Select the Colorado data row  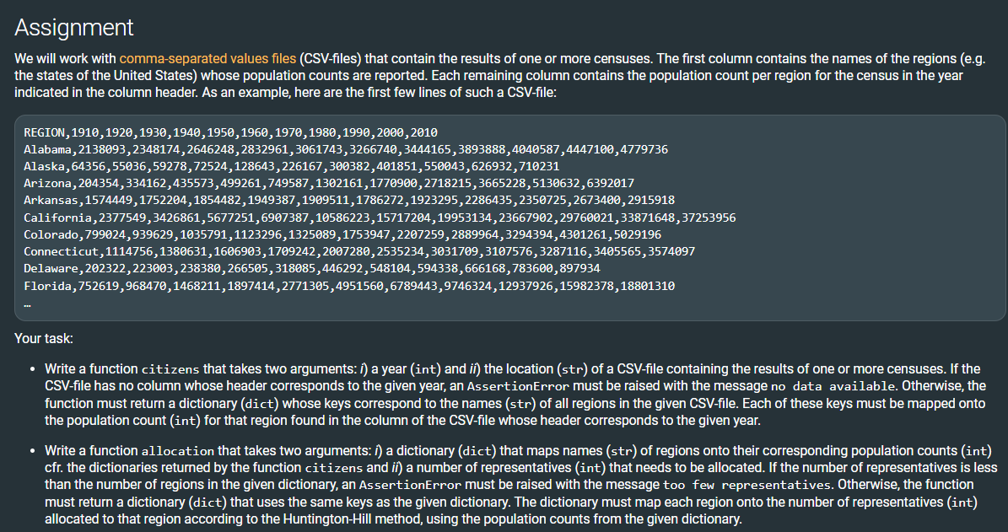coord(342,234)
